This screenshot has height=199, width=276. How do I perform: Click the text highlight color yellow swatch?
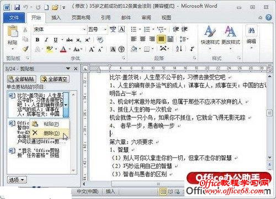(49, 49)
